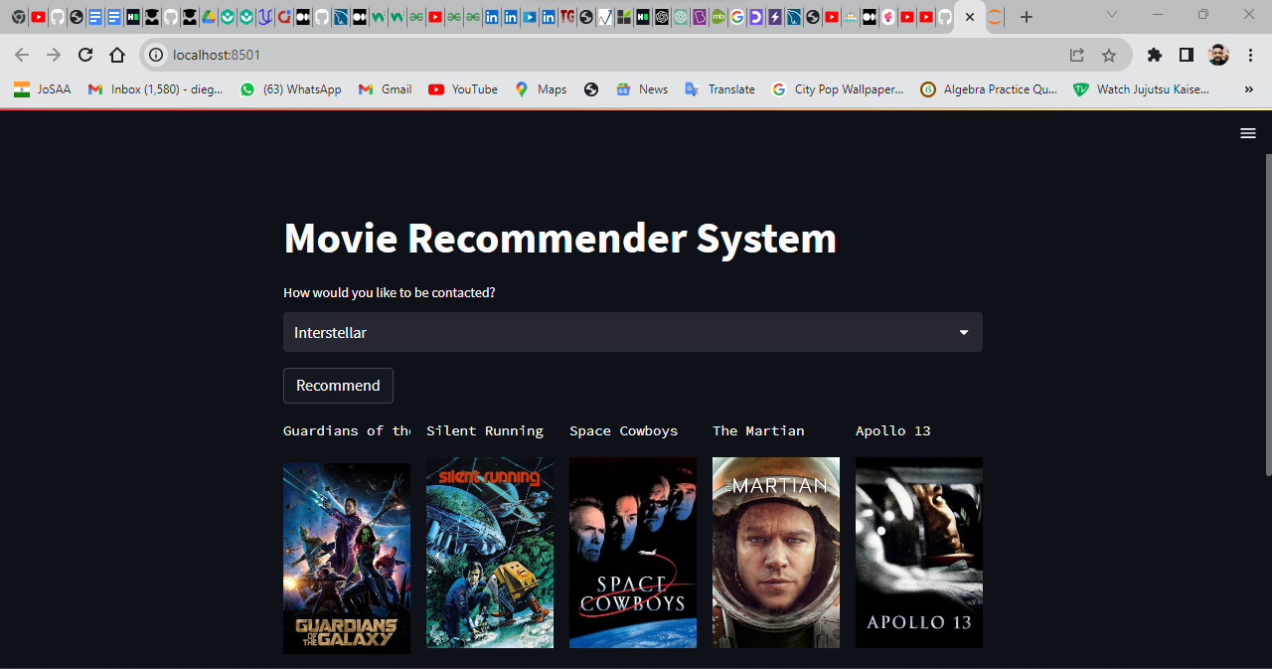Bookmark this page with the star icon
Image resolution: width=1272 pixels, height=669 pixels.
1108,56
